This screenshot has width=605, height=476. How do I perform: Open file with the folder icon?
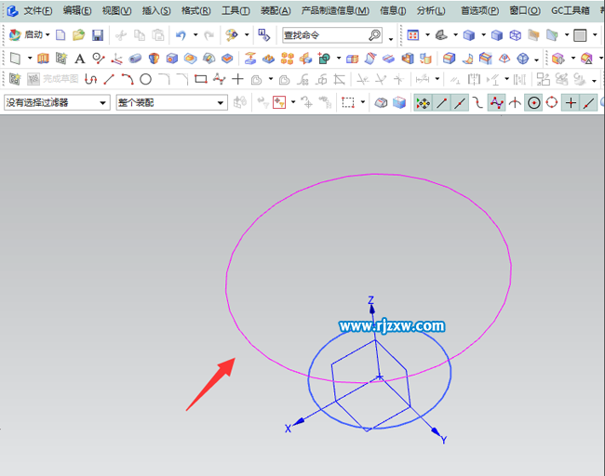79,35
